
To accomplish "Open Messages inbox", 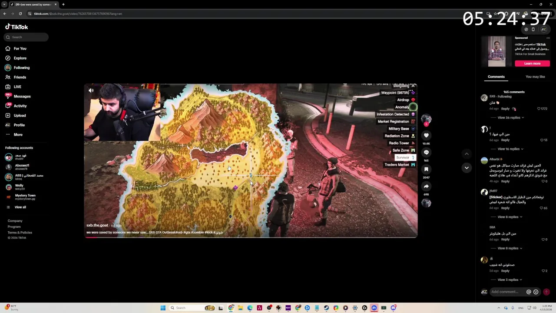I will coord(18,96).
